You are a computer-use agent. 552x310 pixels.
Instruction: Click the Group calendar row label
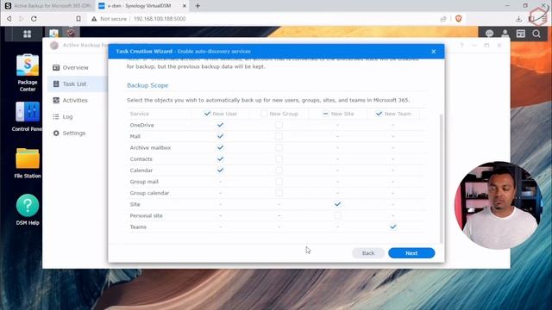click(149, 193)
